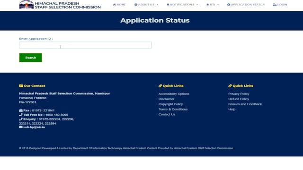Click the Enter Application ID label
Viewport: 303px width, 170px height.
pos(36,39)
